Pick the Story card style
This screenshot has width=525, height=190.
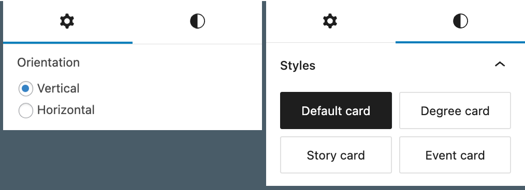[336, 155]
